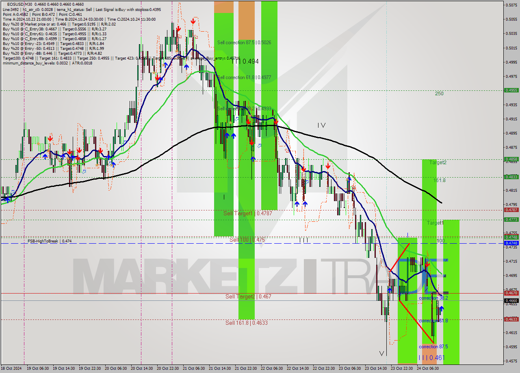Select the green 'Target2' label
Image resolution: width=520 pixels, height=373 pixels.
pyautogui.click(x=438, y=162)
